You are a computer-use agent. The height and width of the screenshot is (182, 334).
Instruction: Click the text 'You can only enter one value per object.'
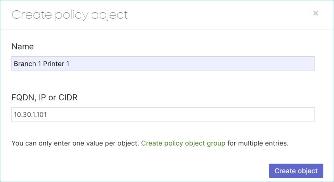click(75, 143)
